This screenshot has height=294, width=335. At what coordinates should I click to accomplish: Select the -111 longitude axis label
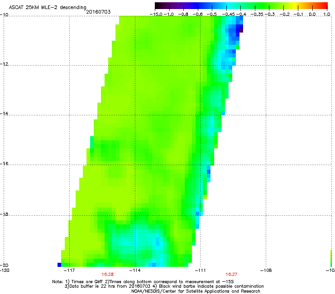[200, 270]
